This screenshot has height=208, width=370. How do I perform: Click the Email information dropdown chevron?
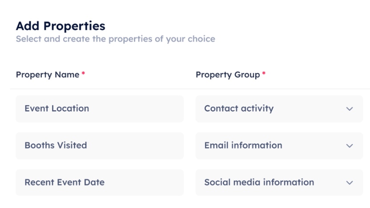point(350,146)
